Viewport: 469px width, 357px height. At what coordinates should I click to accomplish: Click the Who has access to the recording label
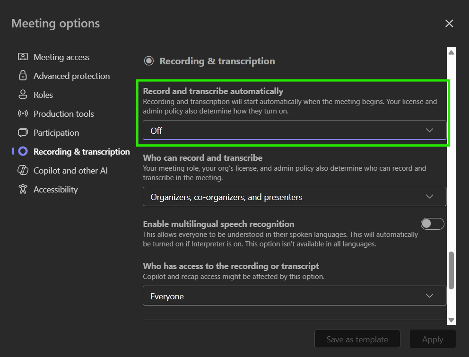pos(231,266)
